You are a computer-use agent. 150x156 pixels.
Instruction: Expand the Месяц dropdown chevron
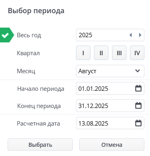tap(138, 71)
